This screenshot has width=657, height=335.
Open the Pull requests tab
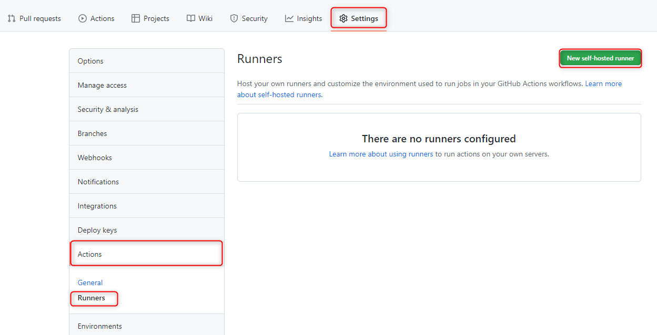34,18
